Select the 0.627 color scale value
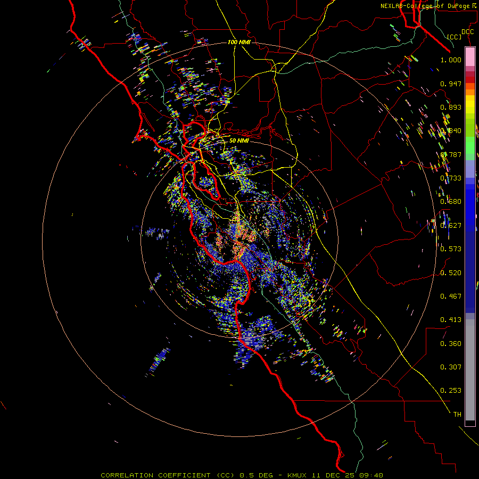This screenshot has width=479, height=479. tap(451, 226)
